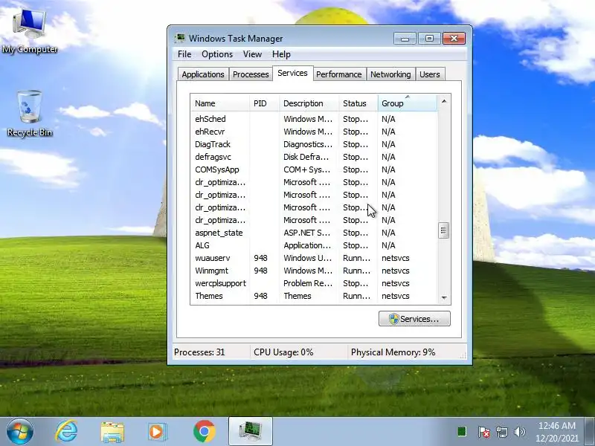595x446 pixels.
Task: Click the Services... button
Action: [414, 319]
